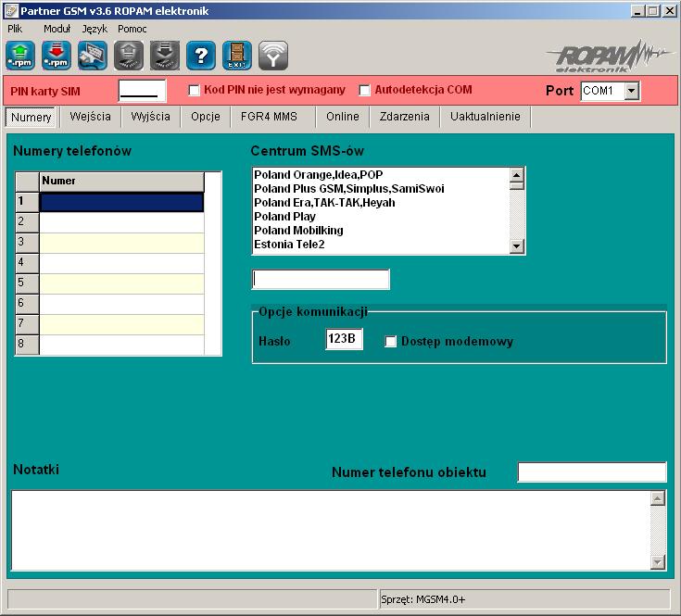Click the PIN karty SIM input field

(142, 91)
